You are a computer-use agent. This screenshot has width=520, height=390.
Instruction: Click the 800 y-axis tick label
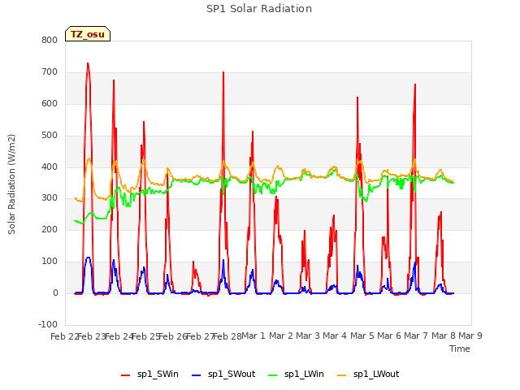tap(50, 40)
